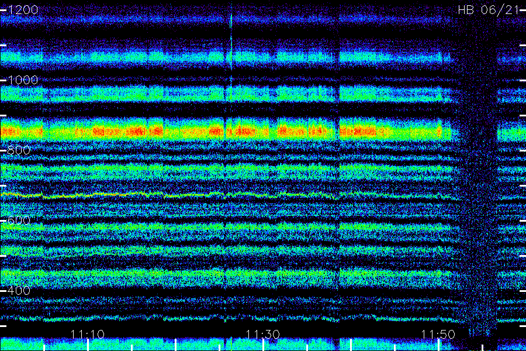This screenshot has width=526, height=351.
Task: Click the 400 frequency axis label
Action: pyautogui.click(x=19, y=291)
